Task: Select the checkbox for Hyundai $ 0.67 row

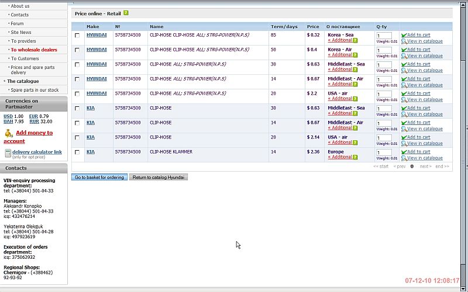Action: [77, 79]
